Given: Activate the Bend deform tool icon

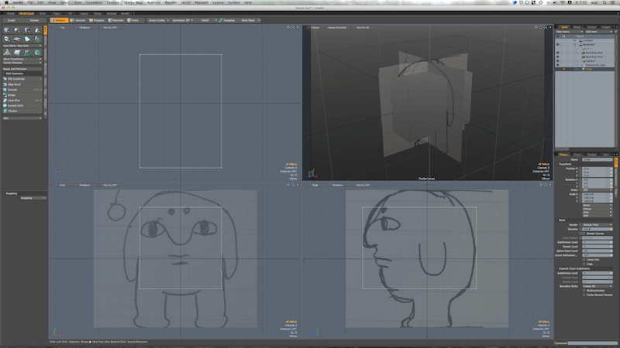Looking at the screenshot, I should (x=17, y=53).
